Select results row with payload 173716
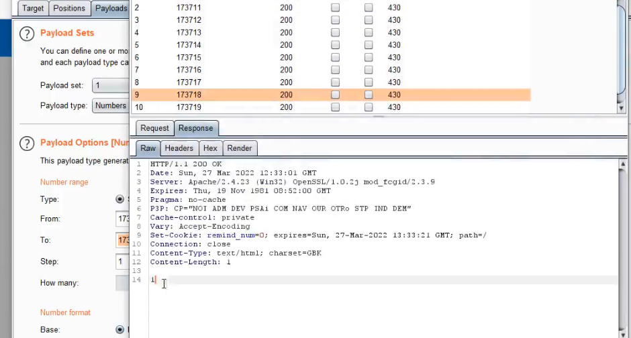The height and width of the screenshot is (338, 631). point(331,70)
